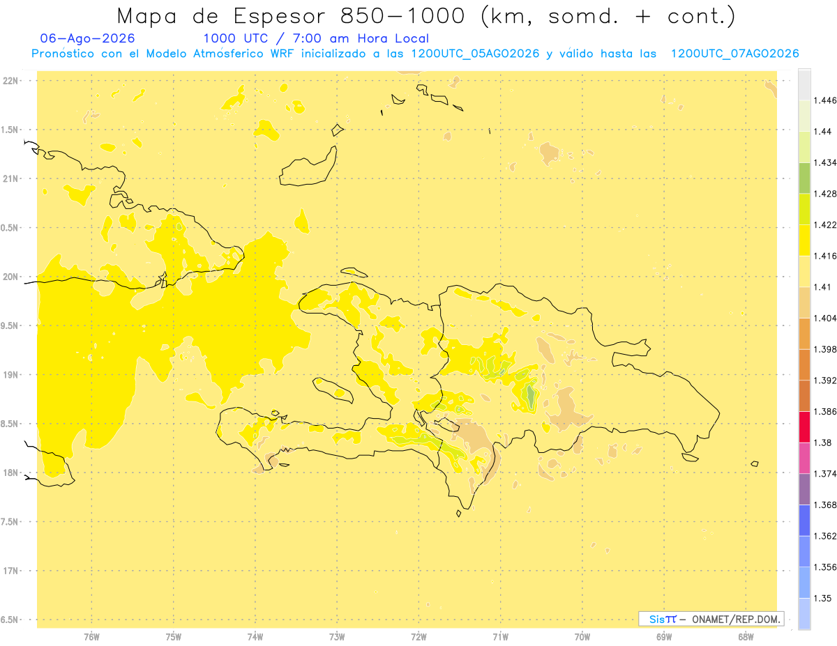
Task: Click the red 1.38–1.386 legend swatch
Action: pos(804,427)
